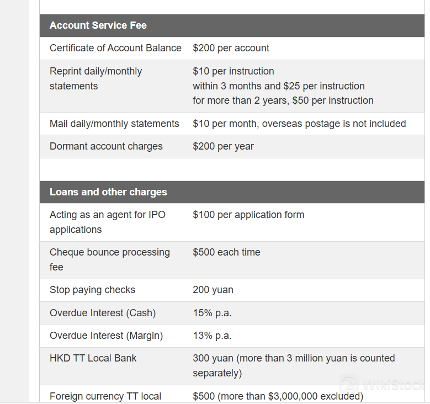
Task: Click the $10 per instruction fee line
Action: point(233,71)
